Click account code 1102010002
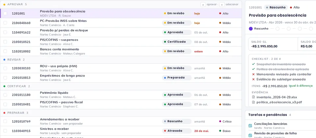Viewport: 316px width, 138px height. [21, 51]
